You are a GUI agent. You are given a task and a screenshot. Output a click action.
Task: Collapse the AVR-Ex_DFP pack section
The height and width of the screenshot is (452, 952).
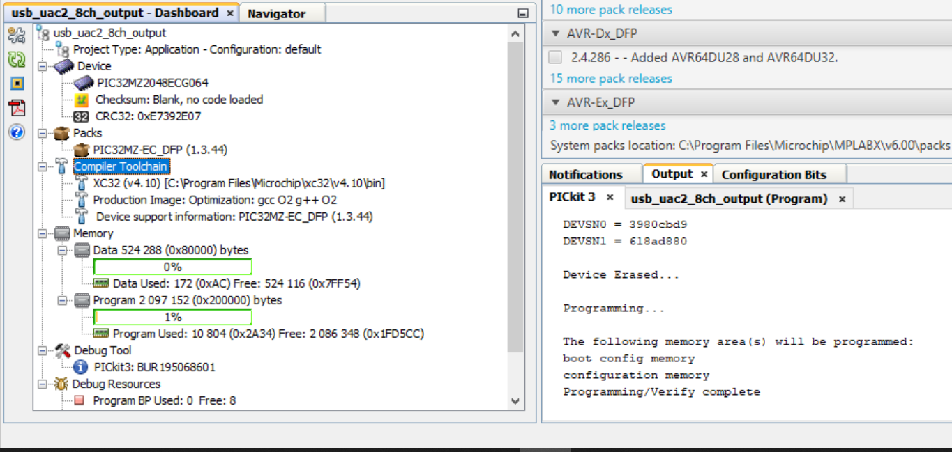coord(556,102)
